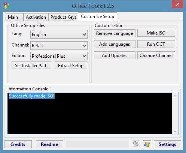This screenshot has width=186, height=153.
Task: Click the Change Channel button
Action: [x=156, y=55]
